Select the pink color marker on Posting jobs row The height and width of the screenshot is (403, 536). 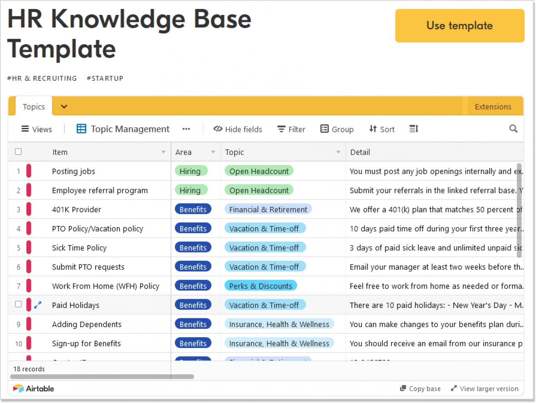point(29,171)
